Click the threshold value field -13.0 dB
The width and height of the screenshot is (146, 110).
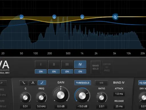click(82, 106)
